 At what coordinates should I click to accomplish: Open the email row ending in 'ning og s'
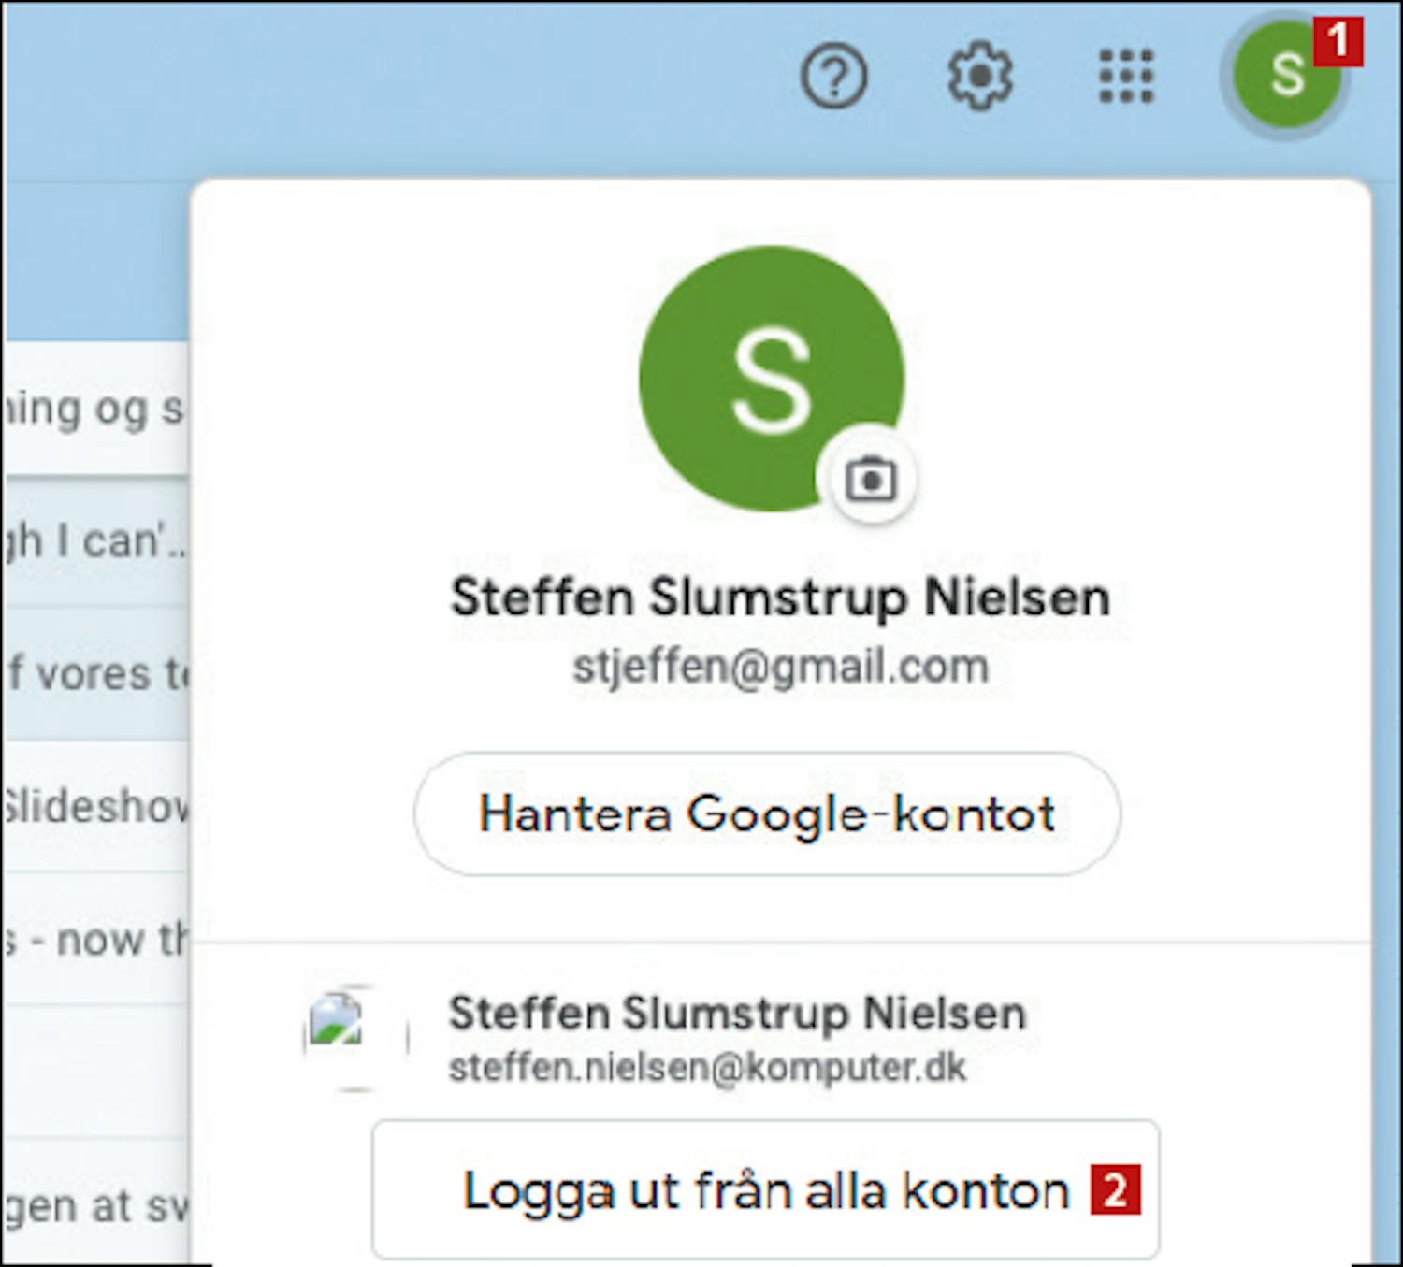(x=94, y=410)
